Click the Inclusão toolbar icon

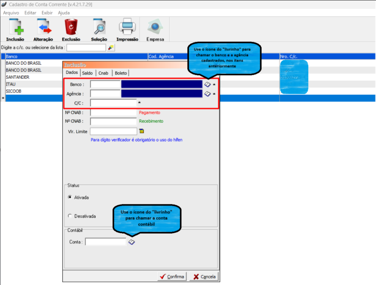15,28
